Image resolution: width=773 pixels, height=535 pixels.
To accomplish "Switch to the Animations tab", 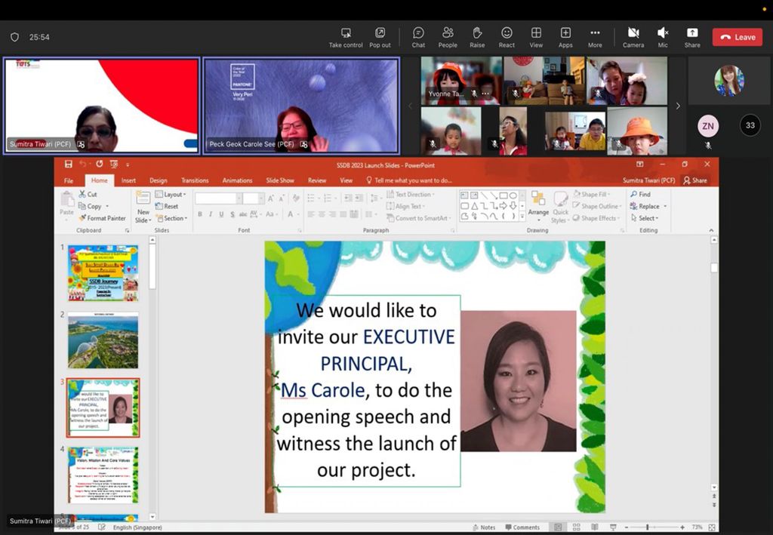I will click(237, 180).
